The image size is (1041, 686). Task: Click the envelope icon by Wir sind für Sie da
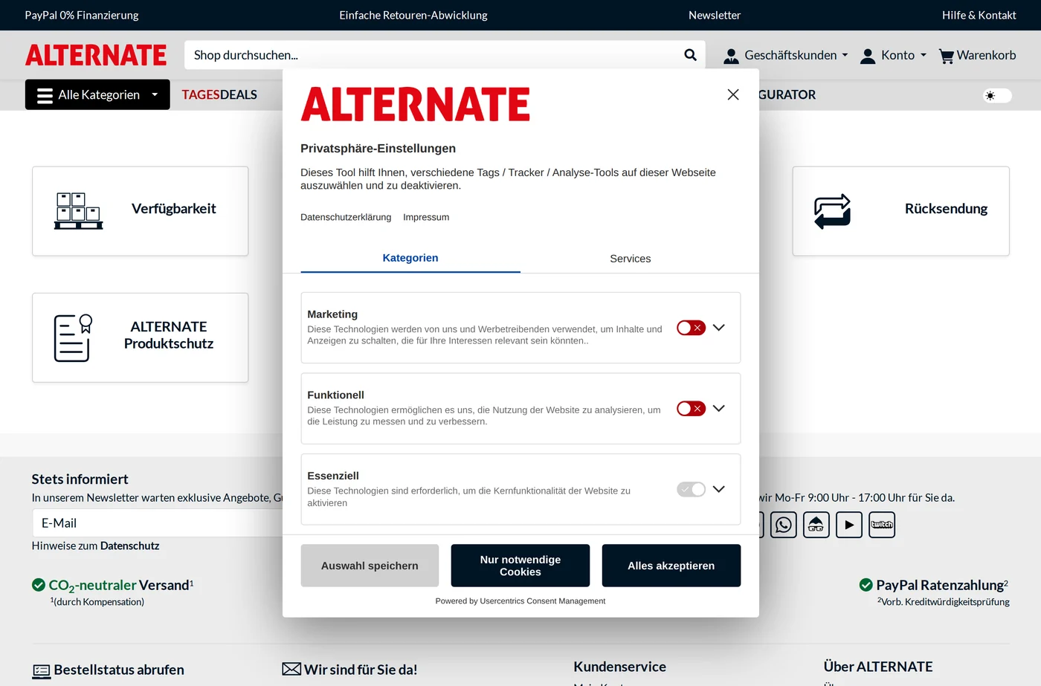point(291,669)
